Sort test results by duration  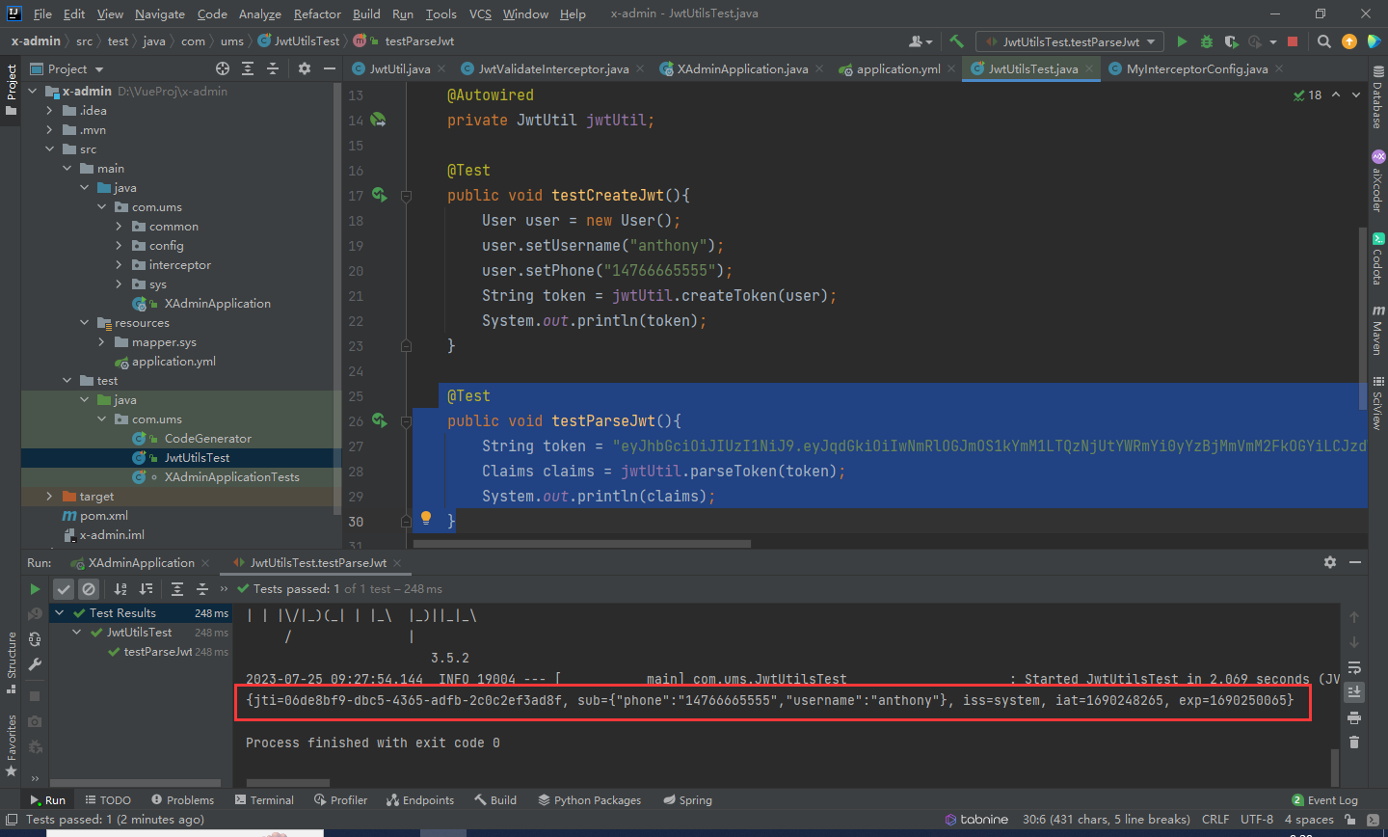point(146,589)
